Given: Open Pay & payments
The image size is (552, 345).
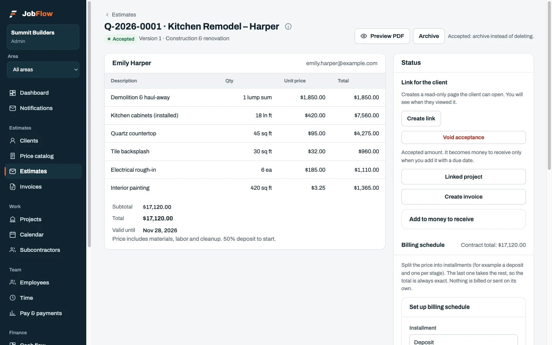Looking at the screenshot, I should pyautogui.click(x=43, y=313).
